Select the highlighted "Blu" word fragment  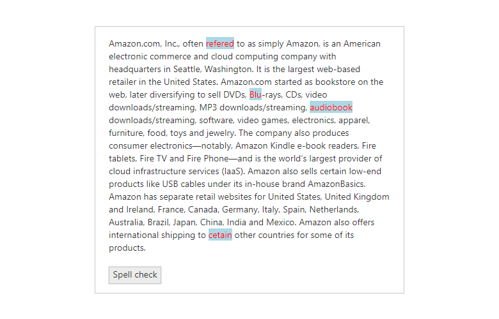click(x=255, y=95)
